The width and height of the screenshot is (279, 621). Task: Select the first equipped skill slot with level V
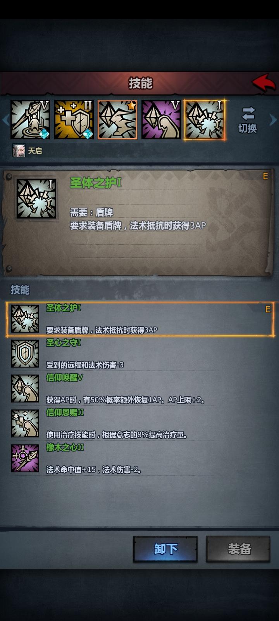click(x=30, y=120)
